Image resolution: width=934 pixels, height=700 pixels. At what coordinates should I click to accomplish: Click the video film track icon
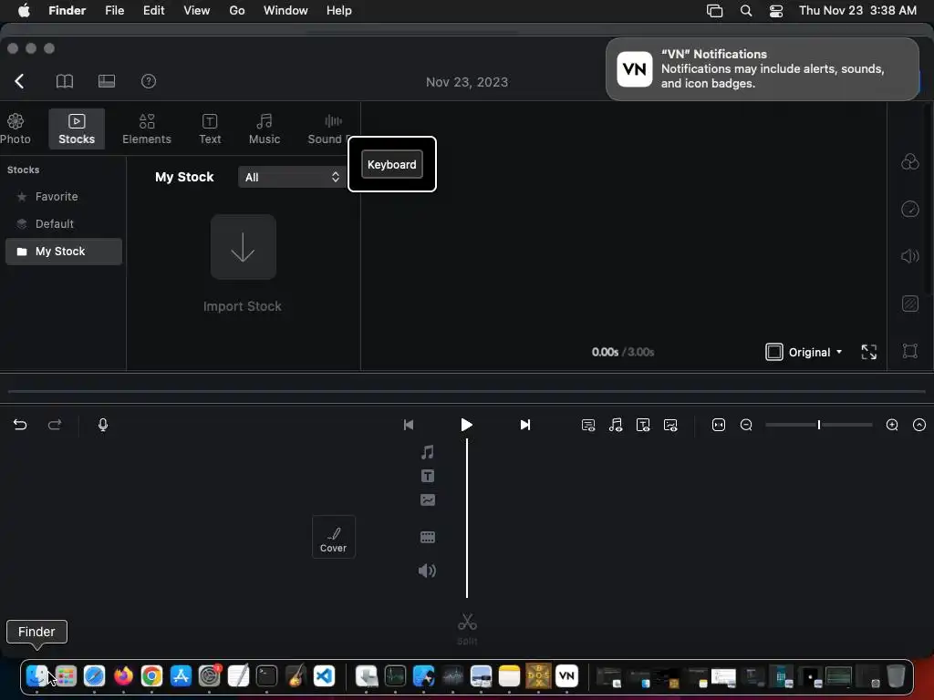[427, 537]
